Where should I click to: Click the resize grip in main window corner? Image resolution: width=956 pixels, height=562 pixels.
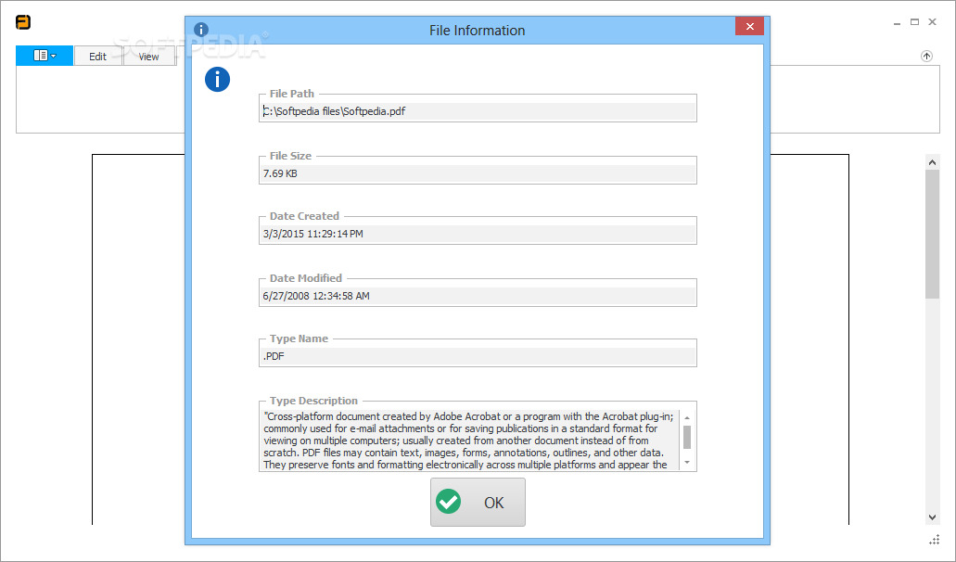(934, 540)
